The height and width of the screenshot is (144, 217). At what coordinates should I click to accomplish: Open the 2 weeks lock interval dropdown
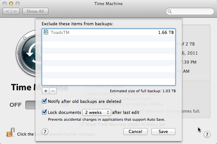click(x=96, y=112)
